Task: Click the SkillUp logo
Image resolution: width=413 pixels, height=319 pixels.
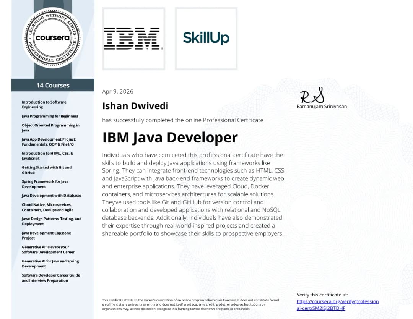Action: (206, 38)
